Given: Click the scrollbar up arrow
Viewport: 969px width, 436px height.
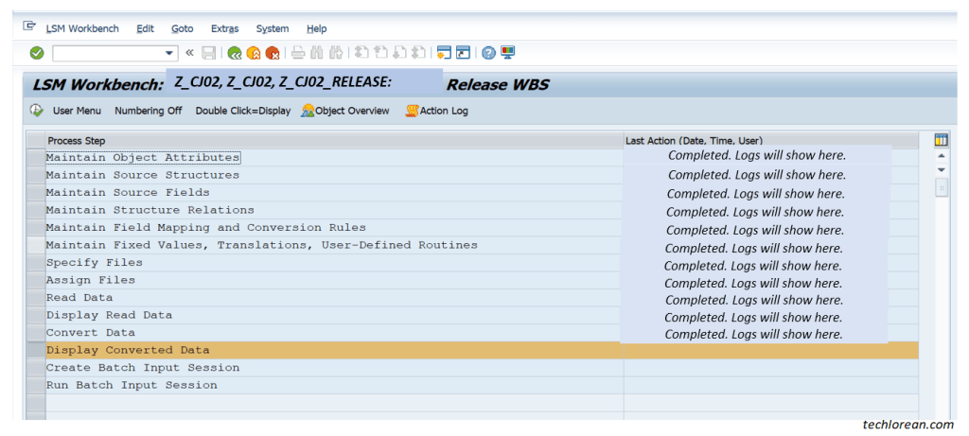Looking at the screenshot, I should click(942, 157).
